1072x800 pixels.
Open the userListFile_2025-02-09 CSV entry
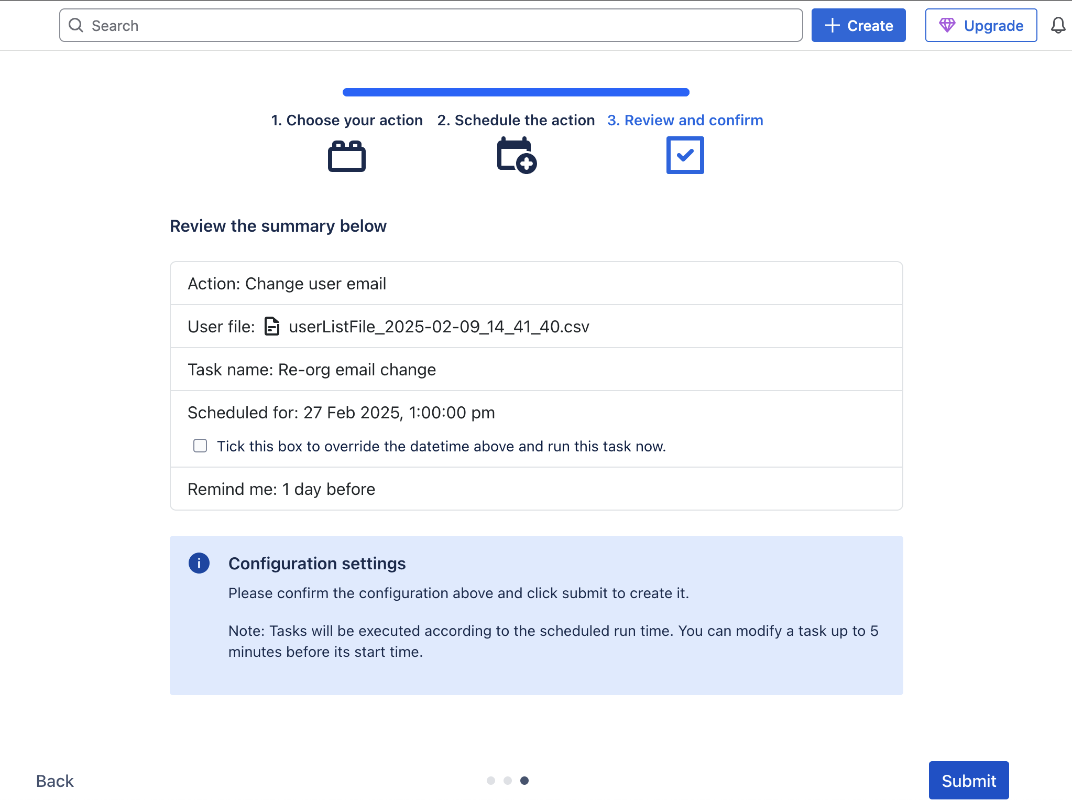pos(439,326)
